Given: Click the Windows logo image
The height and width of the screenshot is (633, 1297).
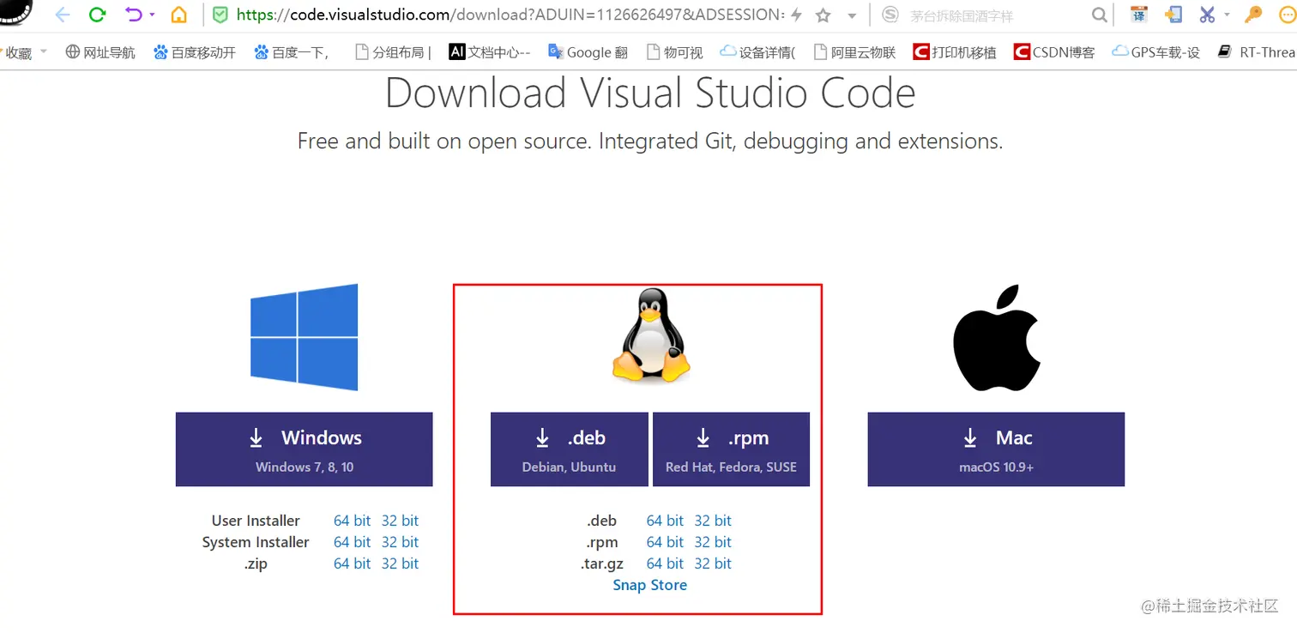Looking at the screenshot, I should 304,337.
